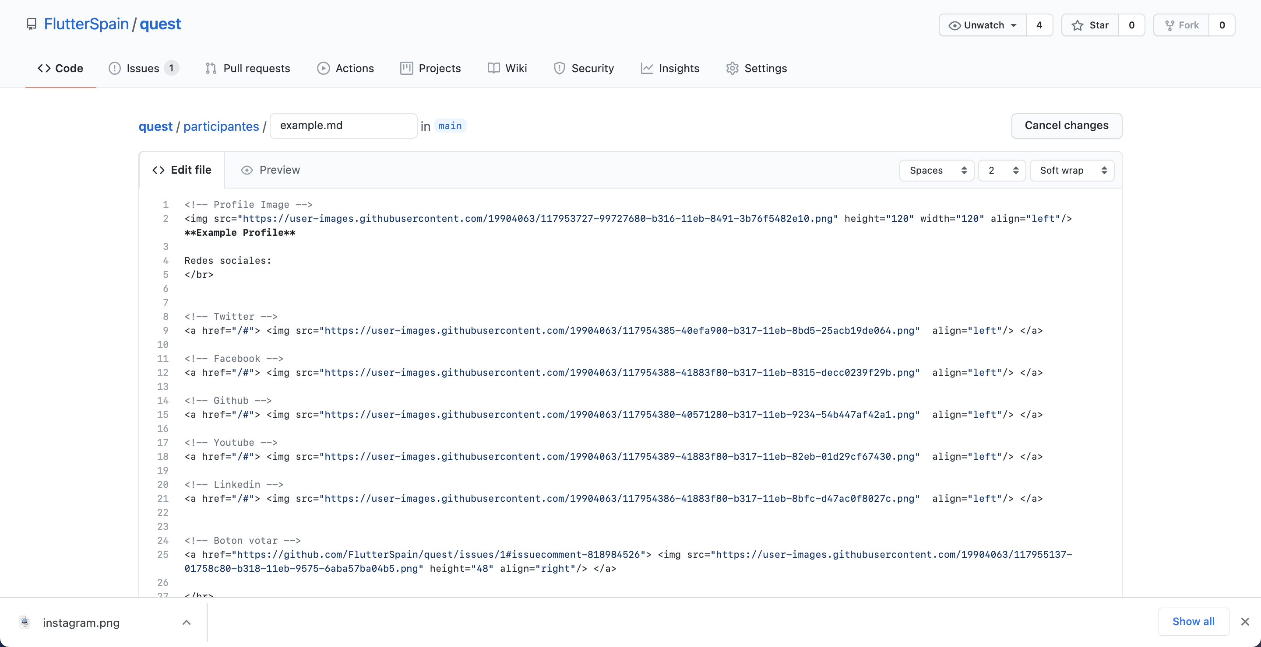Open the Unwatch notifications dropdown
This screenshot has width=1261, height=647.
point(983,25)
